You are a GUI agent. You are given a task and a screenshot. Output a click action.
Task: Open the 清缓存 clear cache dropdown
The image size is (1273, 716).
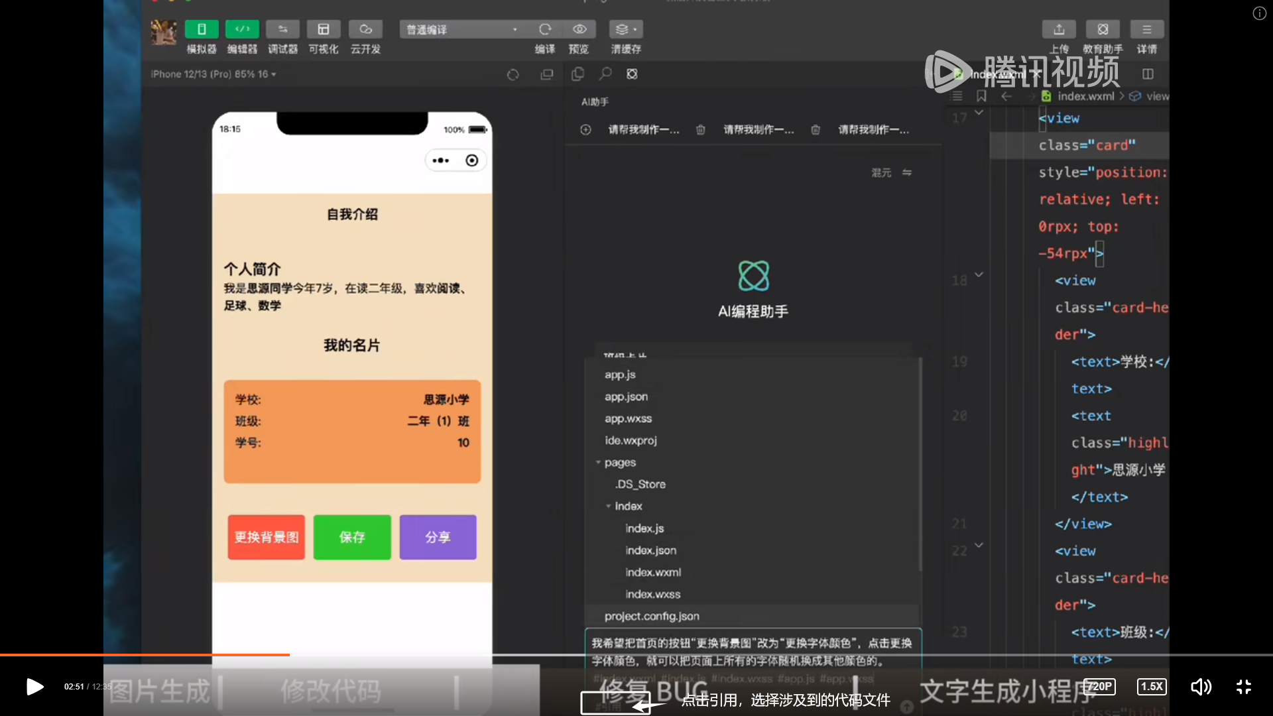626,29
